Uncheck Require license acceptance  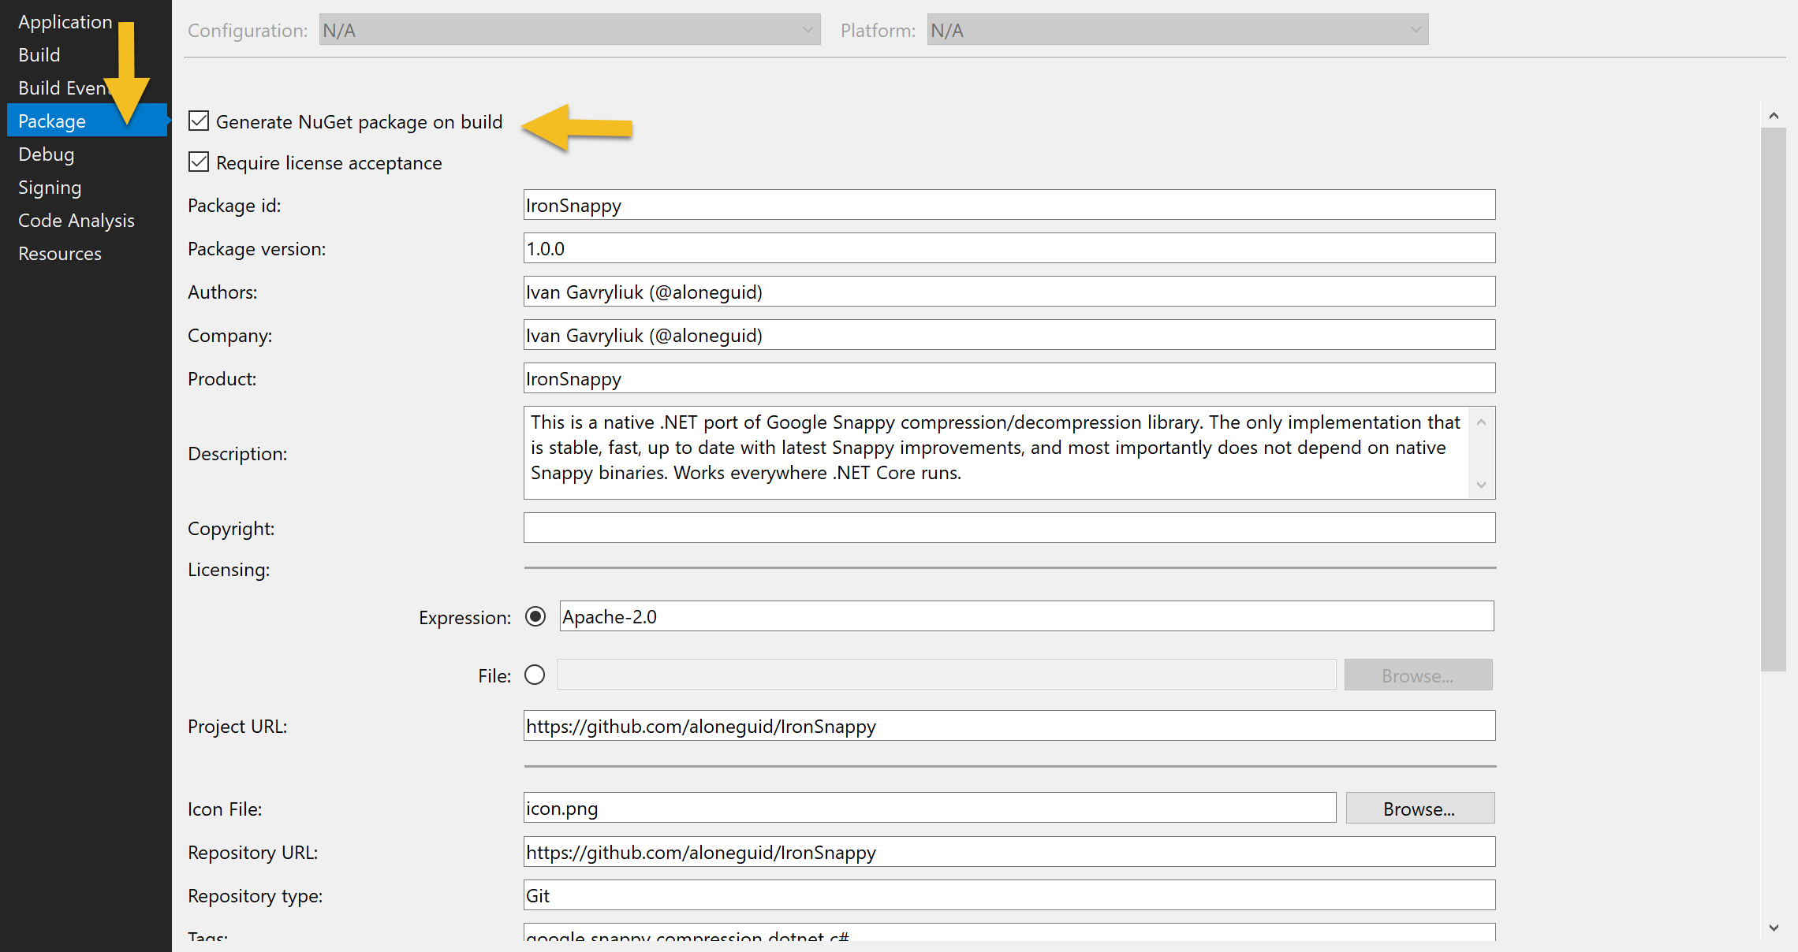pos(199,162)
